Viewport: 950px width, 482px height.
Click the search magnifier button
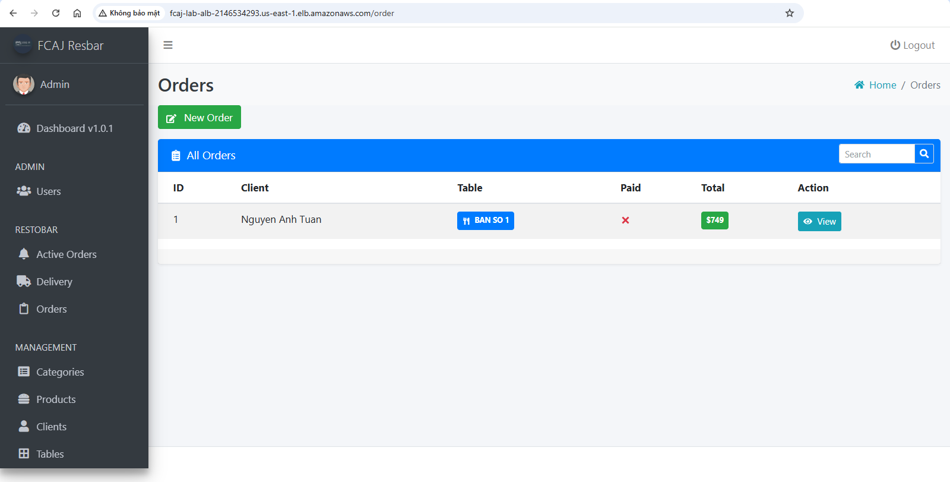tap(924, 154)
